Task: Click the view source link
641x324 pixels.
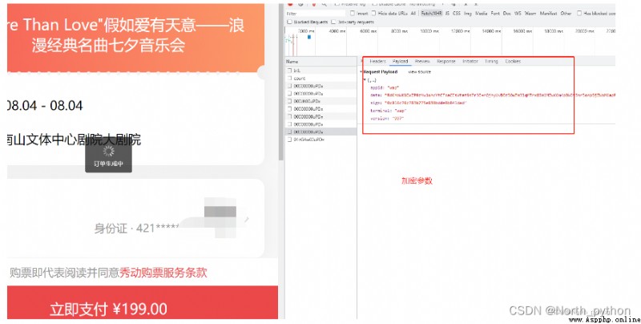Action: coord(419,72)
